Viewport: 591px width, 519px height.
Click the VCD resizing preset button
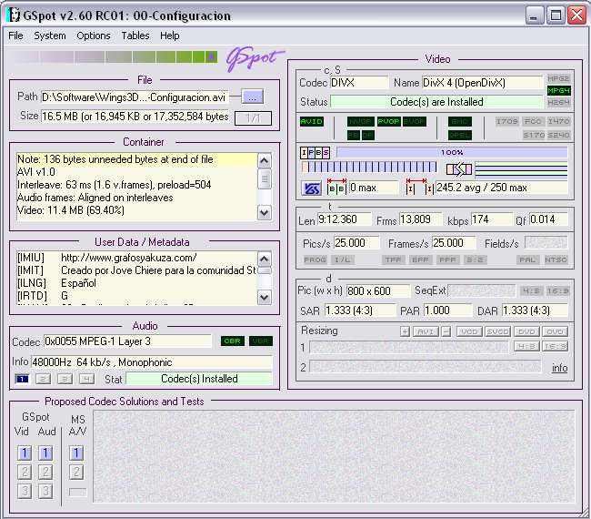[x=469, y=331]
